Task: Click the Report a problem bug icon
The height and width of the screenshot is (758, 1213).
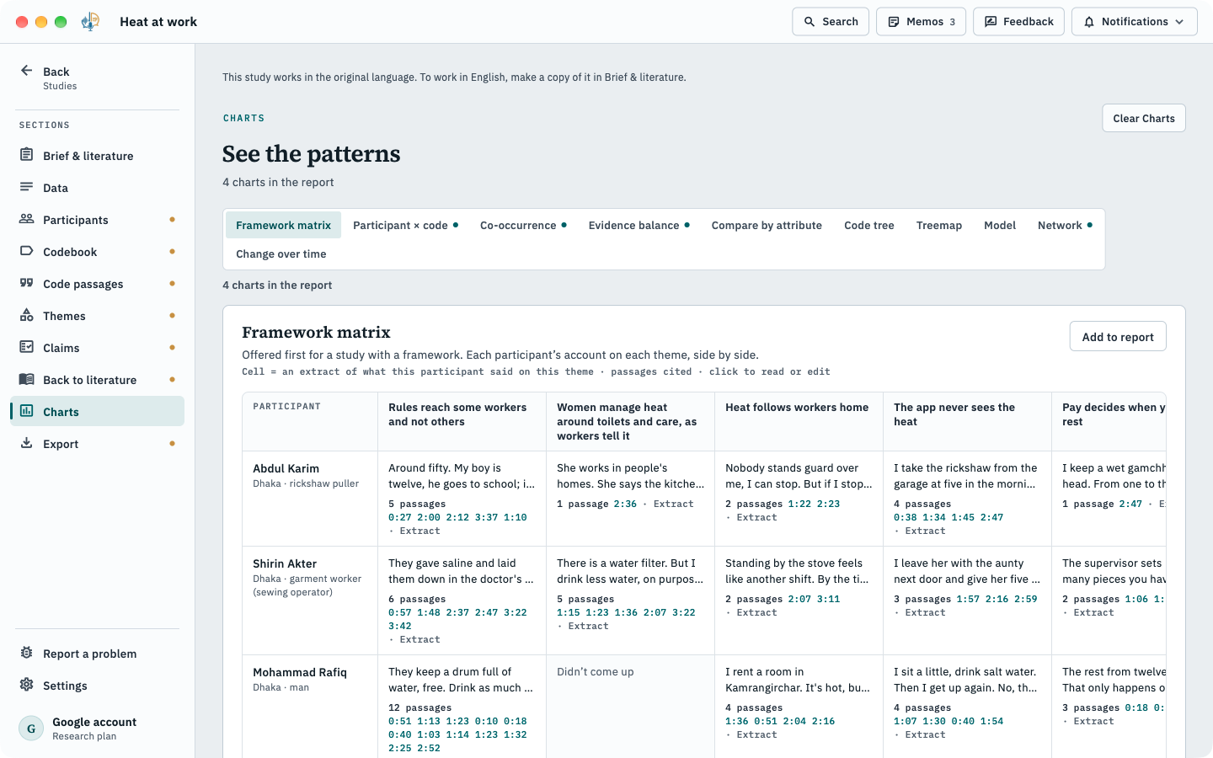Action: click(26, 653)
